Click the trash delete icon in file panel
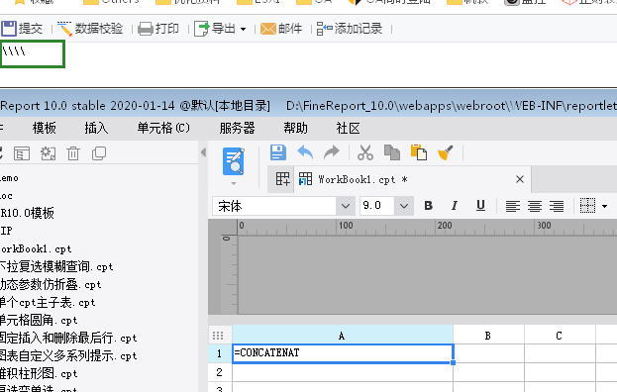 click(73, 153)
